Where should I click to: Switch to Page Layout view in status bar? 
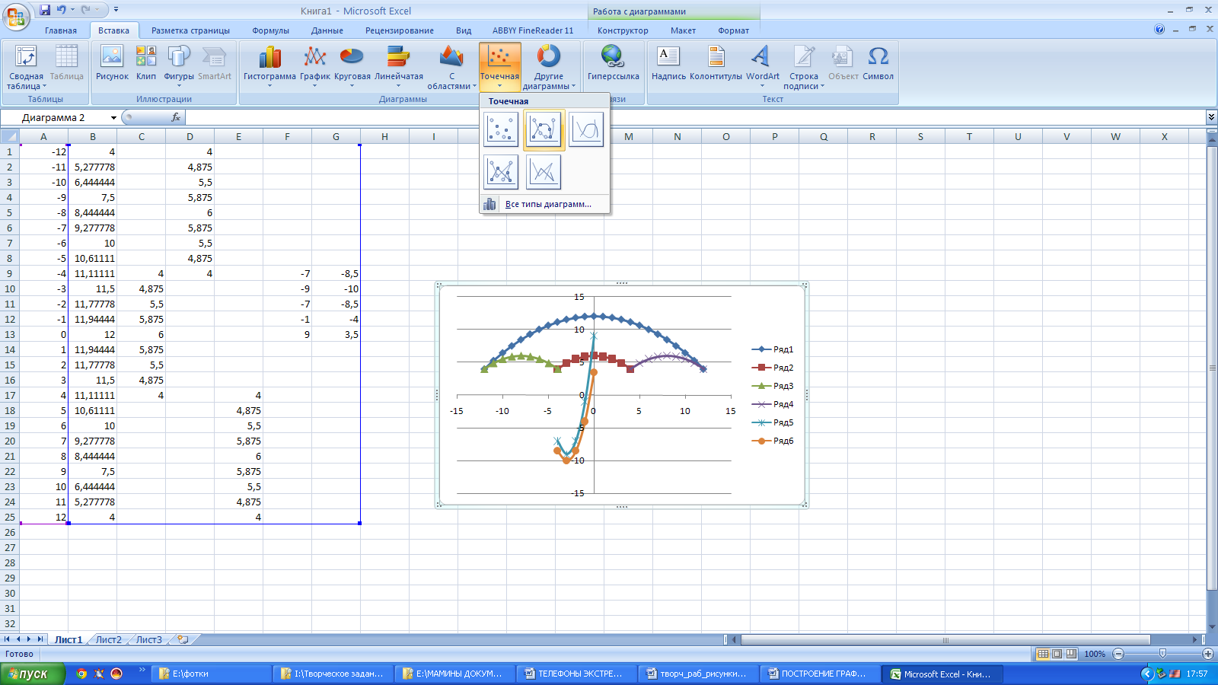coord(1057,654)
